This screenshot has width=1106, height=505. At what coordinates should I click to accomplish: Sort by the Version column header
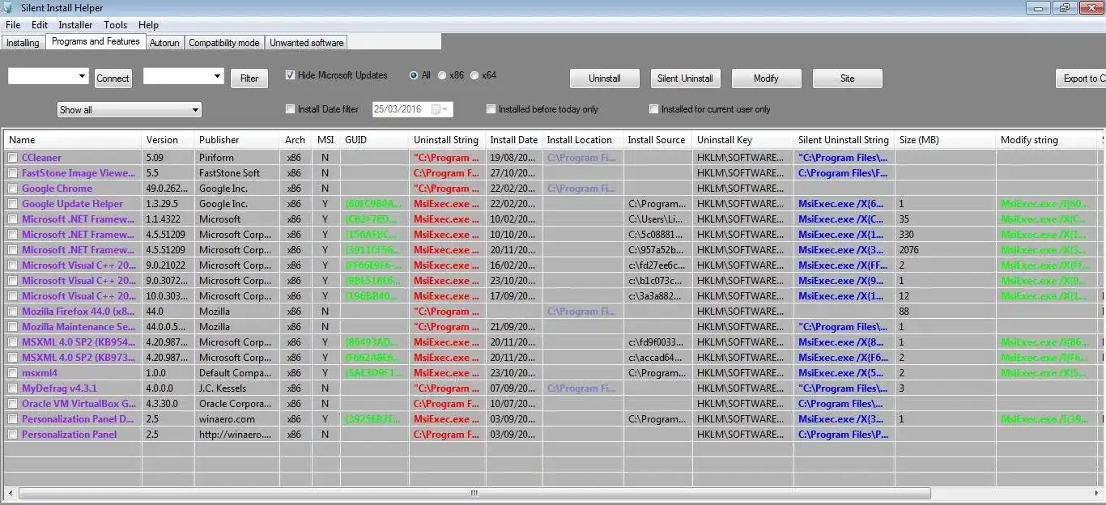tap(168, 140)
